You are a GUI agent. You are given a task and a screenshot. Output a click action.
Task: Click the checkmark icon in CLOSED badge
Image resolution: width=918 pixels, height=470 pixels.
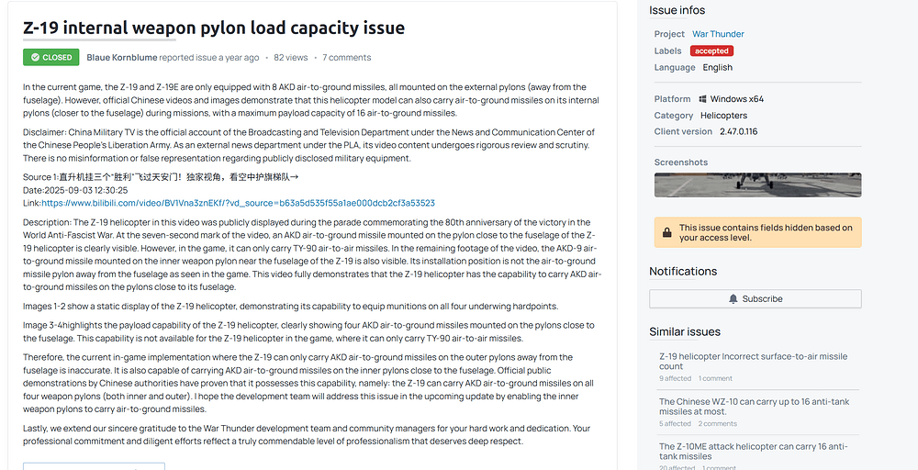click(35, 57)
